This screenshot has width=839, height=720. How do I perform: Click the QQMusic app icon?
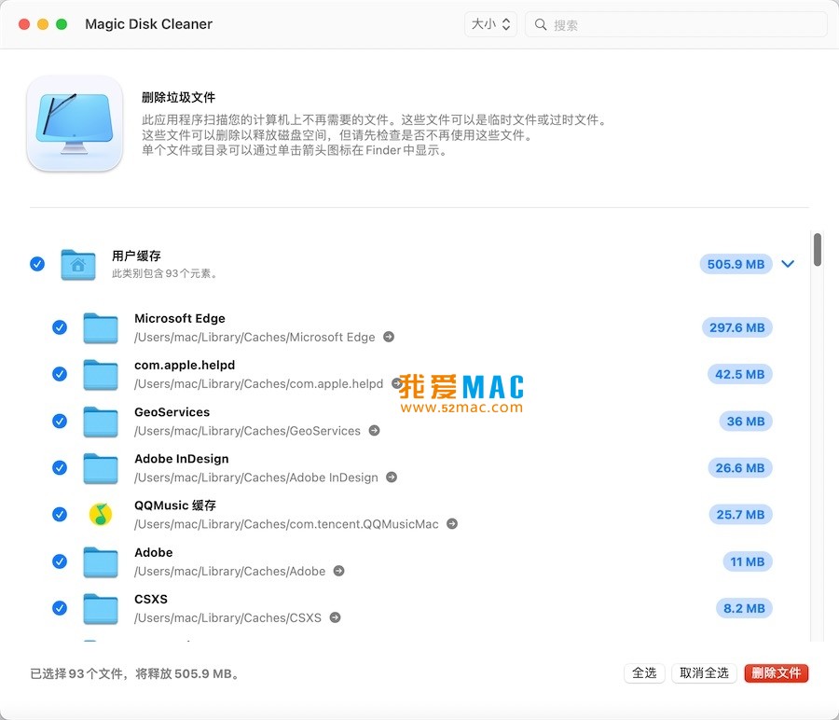coord(101,515)
